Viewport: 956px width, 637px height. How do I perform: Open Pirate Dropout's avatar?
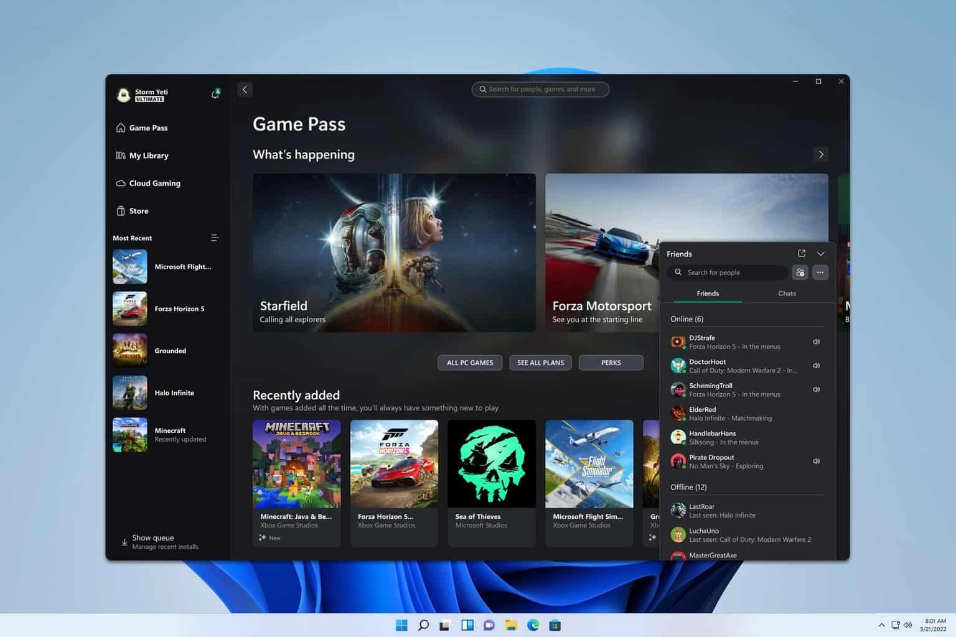[678, 462]
